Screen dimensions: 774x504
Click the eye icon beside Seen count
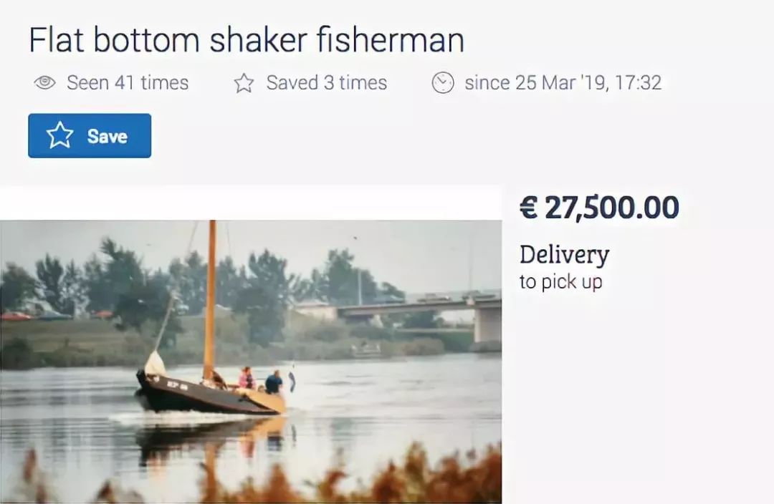click(x=45, y=82)
